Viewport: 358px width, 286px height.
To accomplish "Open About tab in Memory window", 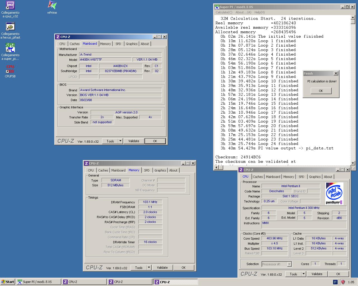I will (x=173, y=170).
